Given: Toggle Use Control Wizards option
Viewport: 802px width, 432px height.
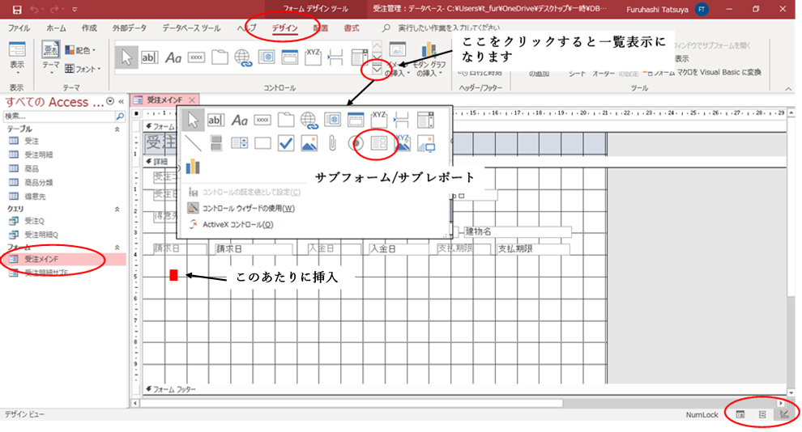Looking at the screenshot, I should point(247,208).
